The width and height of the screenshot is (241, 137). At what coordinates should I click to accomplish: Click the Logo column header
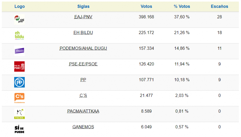[19, 7]
